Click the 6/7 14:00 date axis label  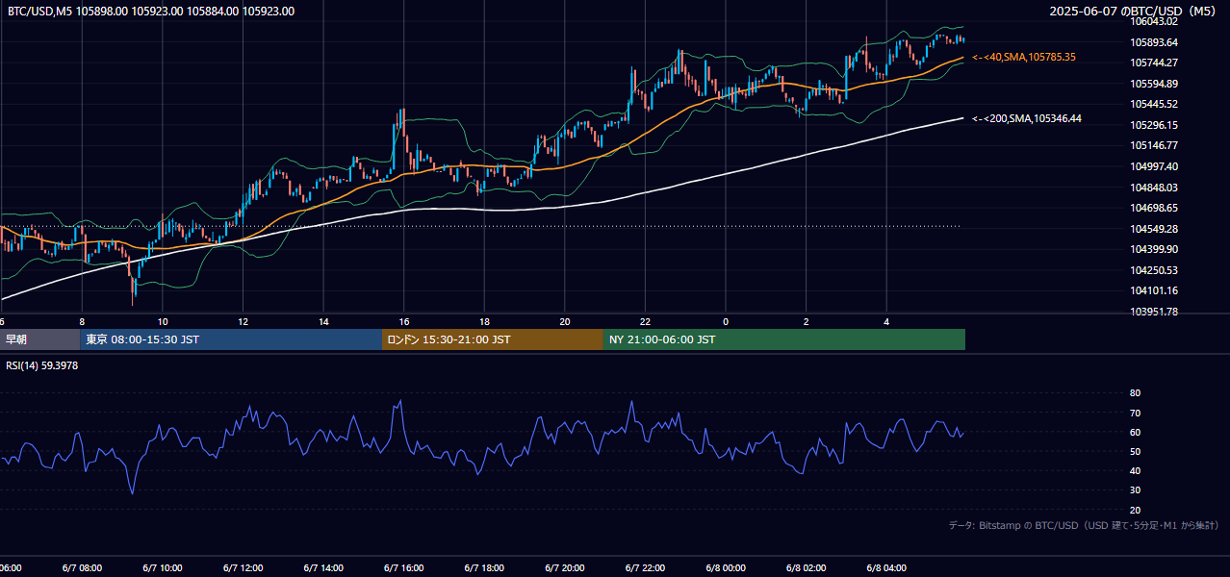[x=323, y=568]
